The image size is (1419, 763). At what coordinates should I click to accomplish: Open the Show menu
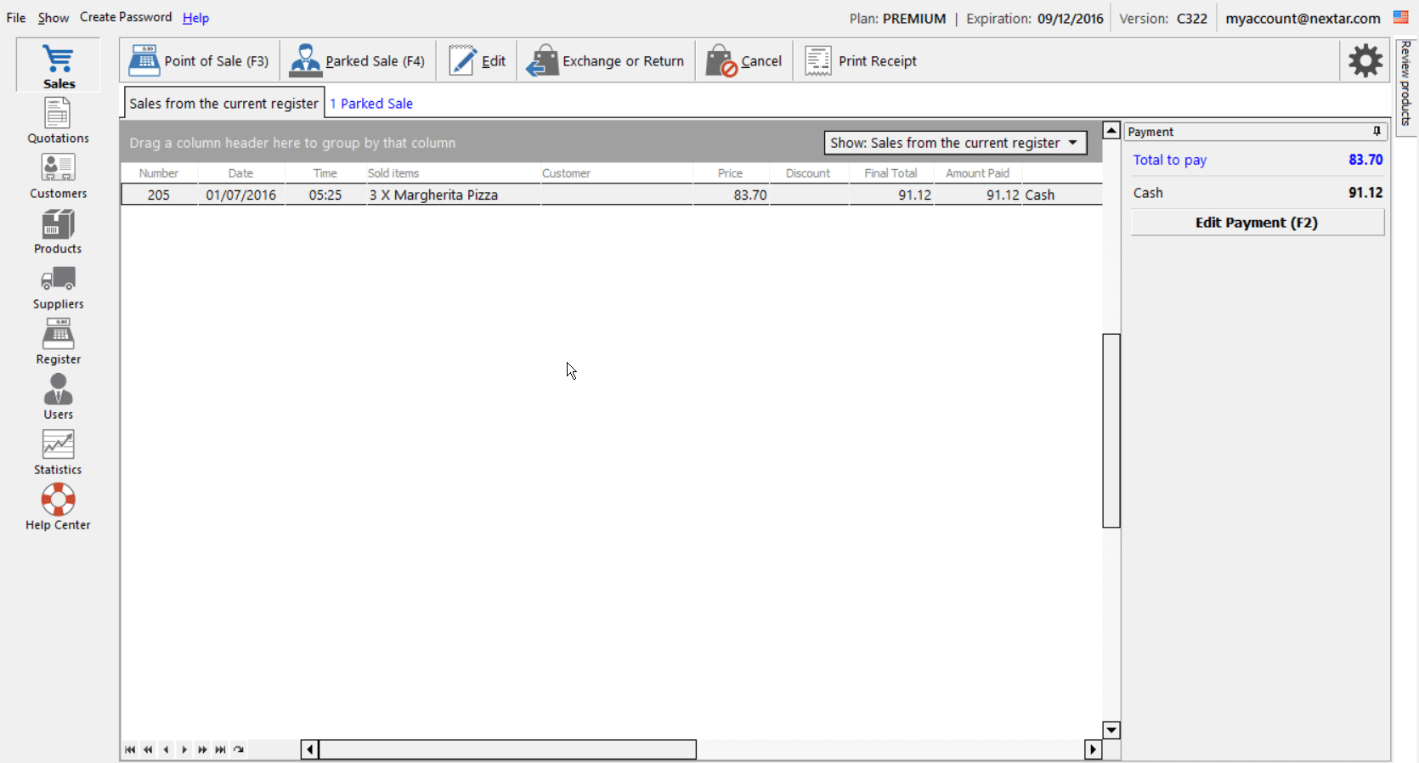[x=54, y=18]
